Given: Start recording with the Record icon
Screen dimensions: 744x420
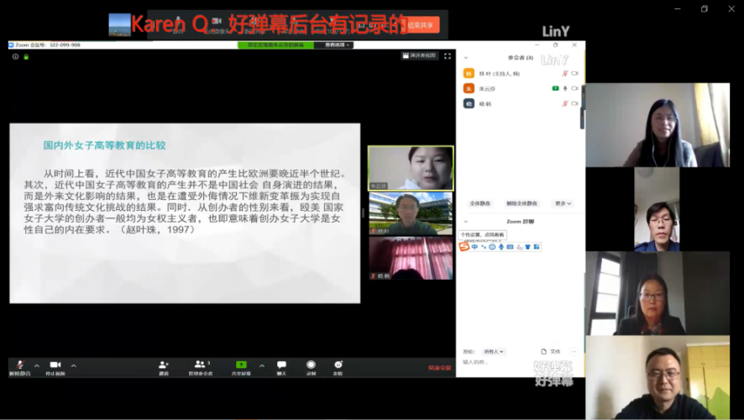Looking at the screenshot, I should [x=311, y=365].
